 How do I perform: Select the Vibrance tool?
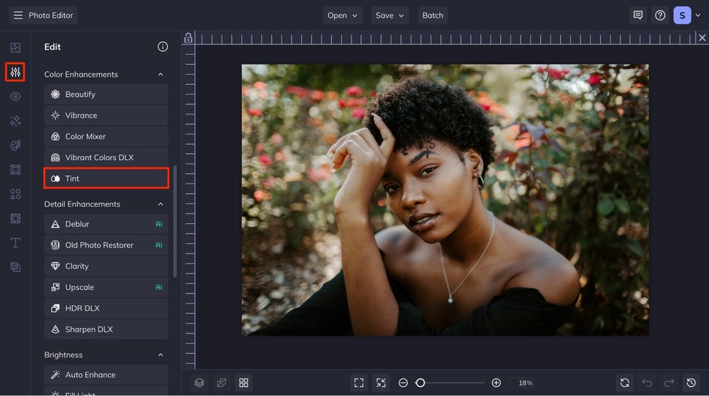tap(106, 116)
